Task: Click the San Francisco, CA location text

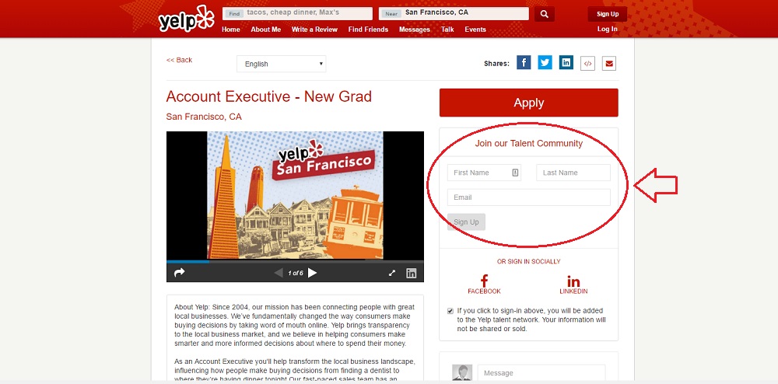Action: (204, 117)
